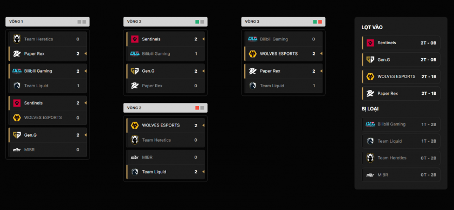The image size is (454, 210).
Task: Open the Sentinels vs WOLVES ESPORTS match row
Action: (x=47, y=110)
